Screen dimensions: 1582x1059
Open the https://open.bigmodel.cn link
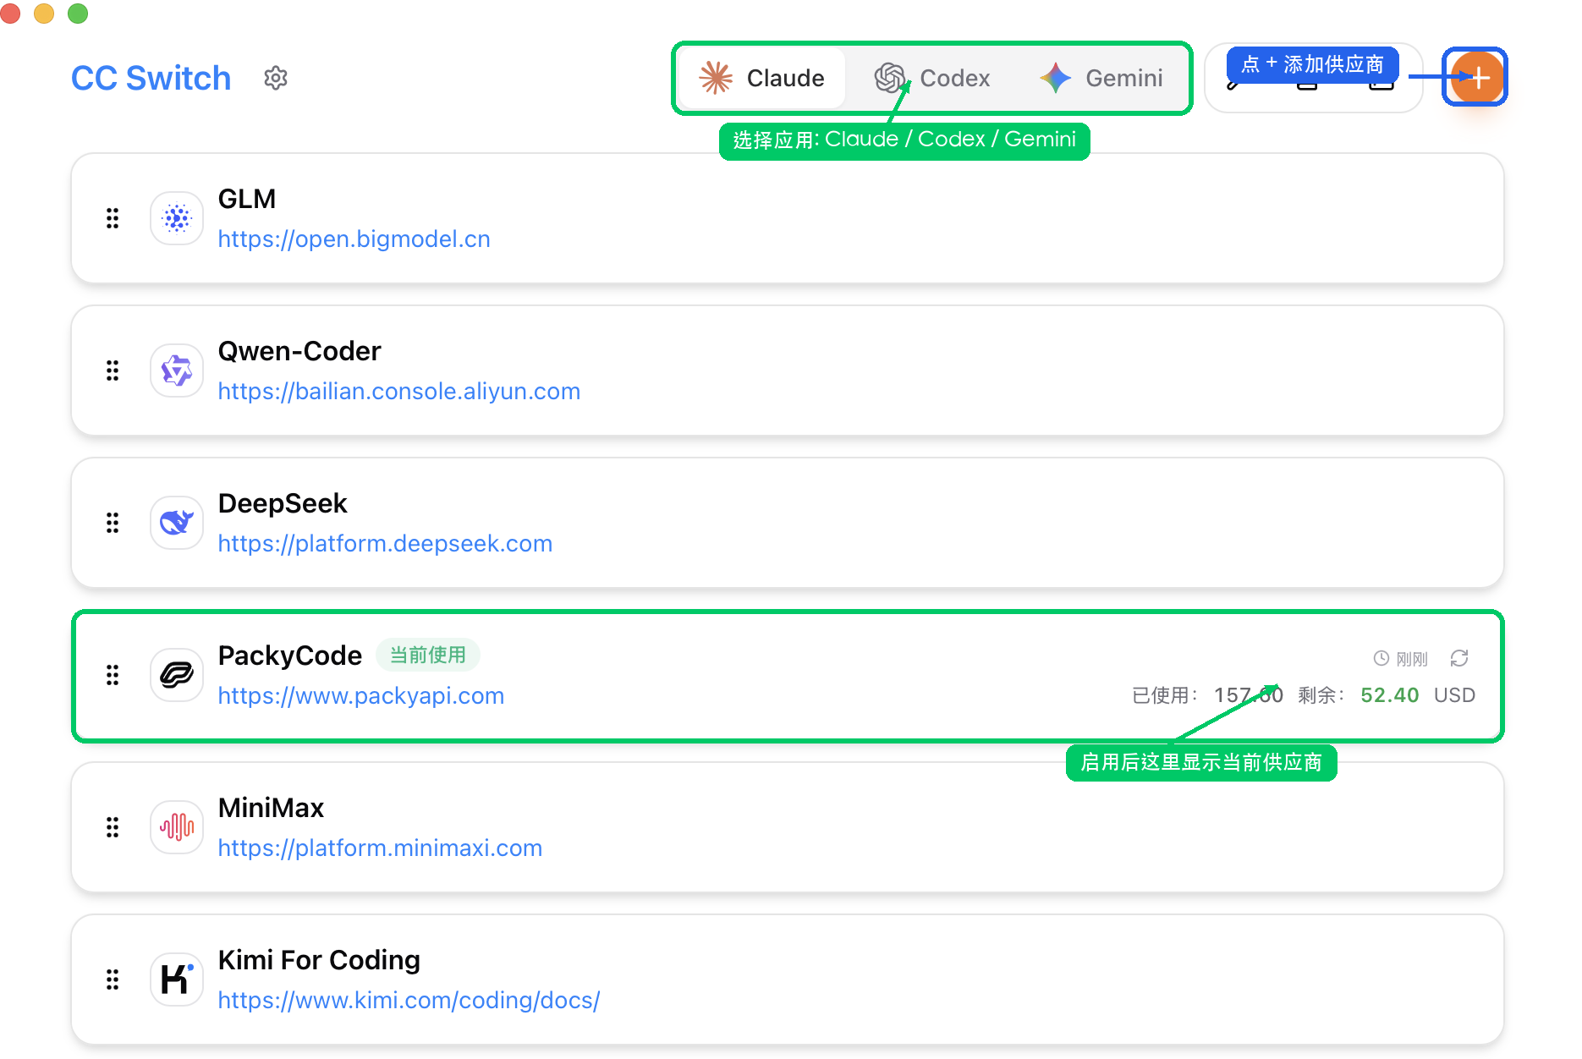354,239
